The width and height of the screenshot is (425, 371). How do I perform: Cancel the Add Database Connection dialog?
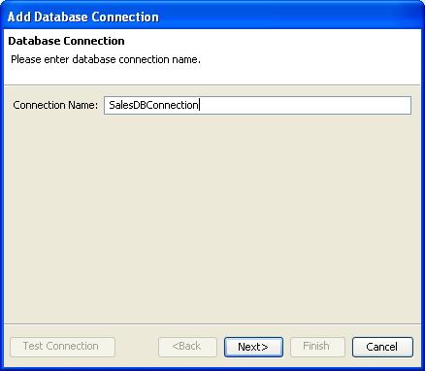coord(382,347)
